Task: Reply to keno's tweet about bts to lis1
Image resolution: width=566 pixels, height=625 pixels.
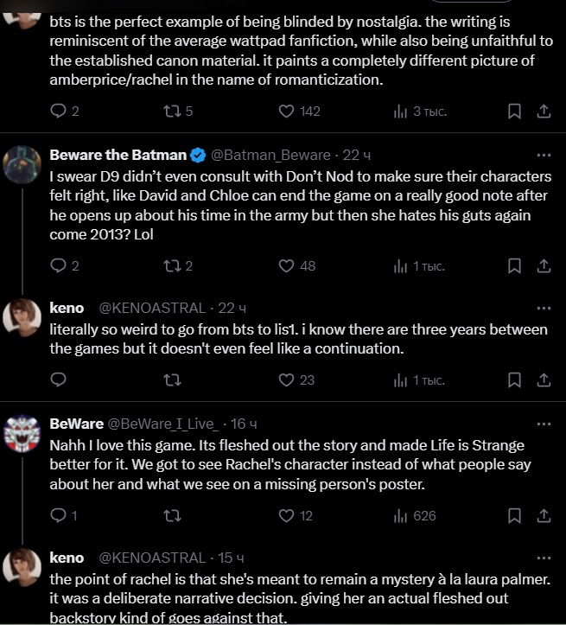Action: (59, 379)
